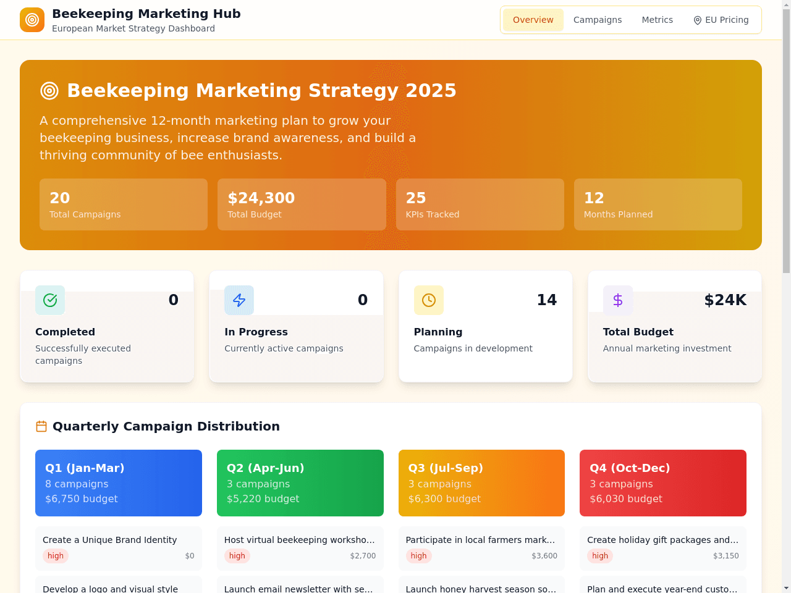Click the Beekeeping Marketing Hub title
The width and height of the screenshot is (791, 593).
146,14
